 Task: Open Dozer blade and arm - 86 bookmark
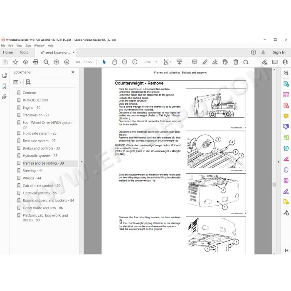[x=43, y=208]
